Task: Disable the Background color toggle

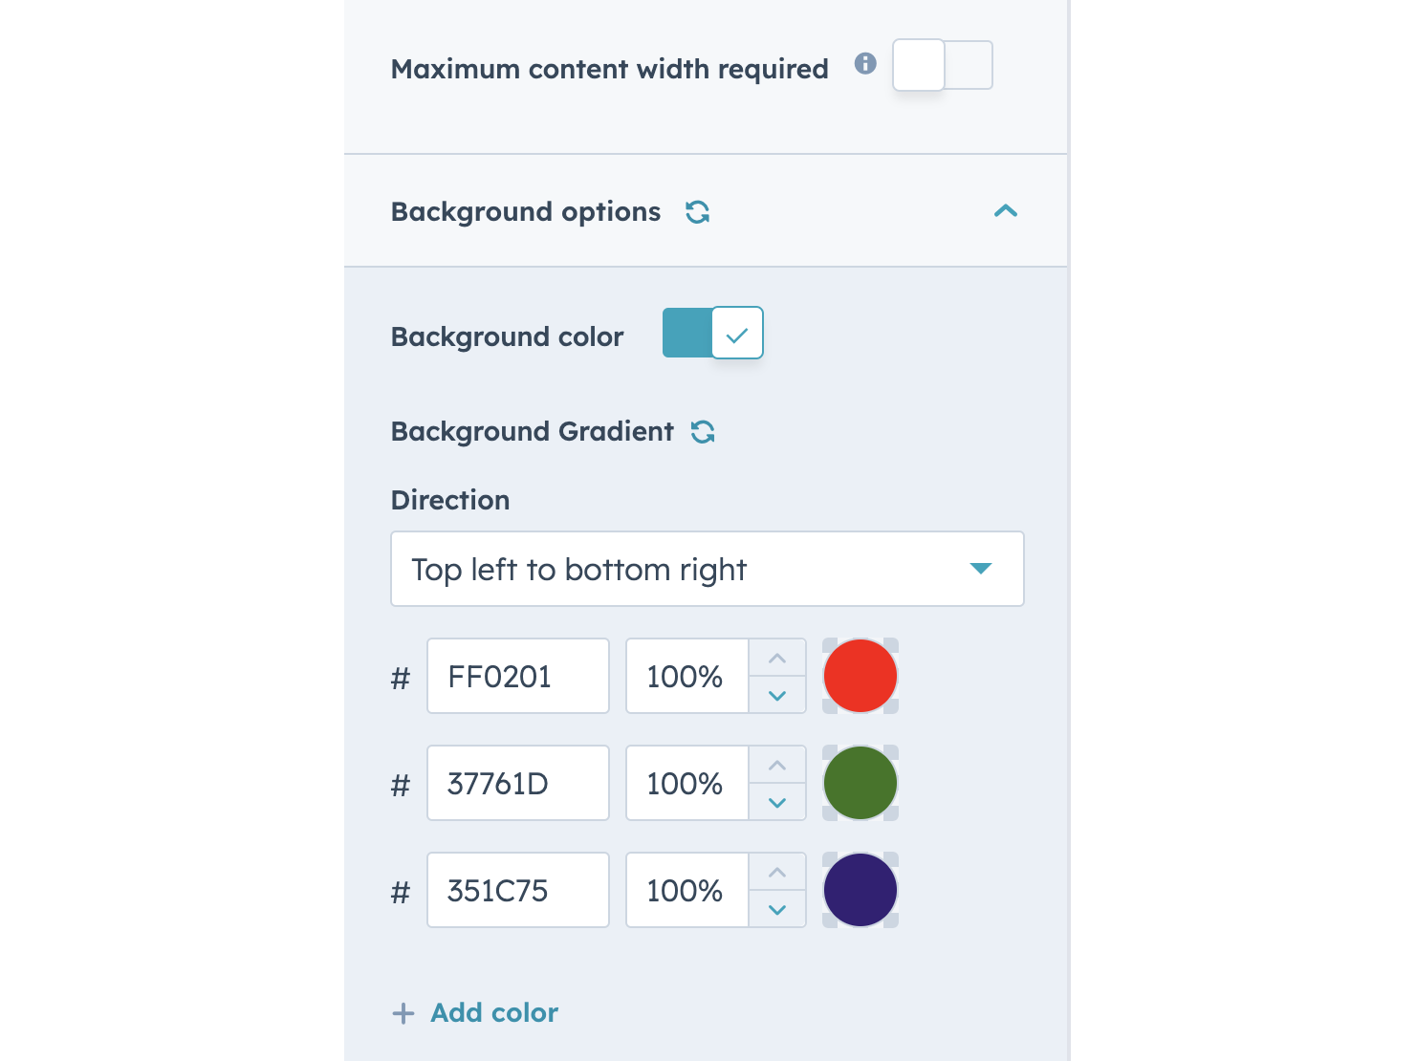Action: point(712,333)
